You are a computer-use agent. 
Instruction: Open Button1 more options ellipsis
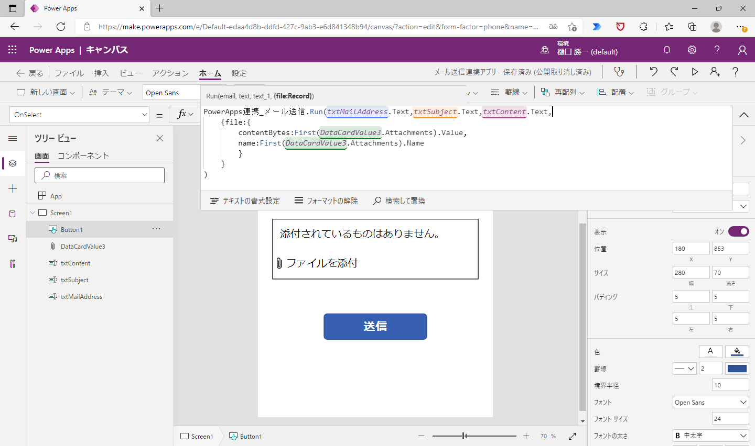click(156, 229)
